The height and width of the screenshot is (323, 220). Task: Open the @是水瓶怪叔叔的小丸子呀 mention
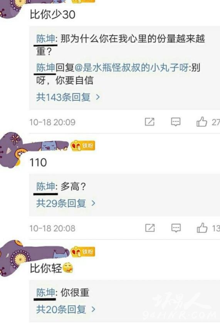coord(131,68)
